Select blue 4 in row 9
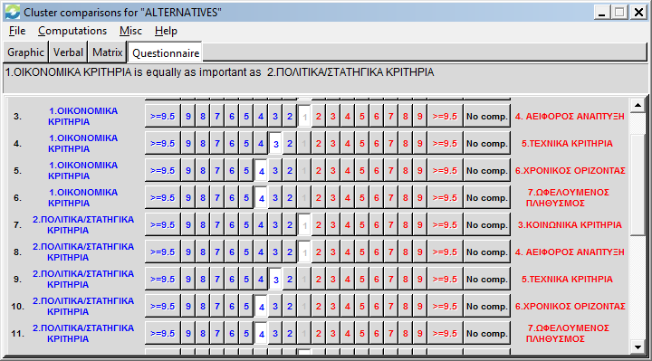The image size is (652, 361). click(x=261, y=280)
